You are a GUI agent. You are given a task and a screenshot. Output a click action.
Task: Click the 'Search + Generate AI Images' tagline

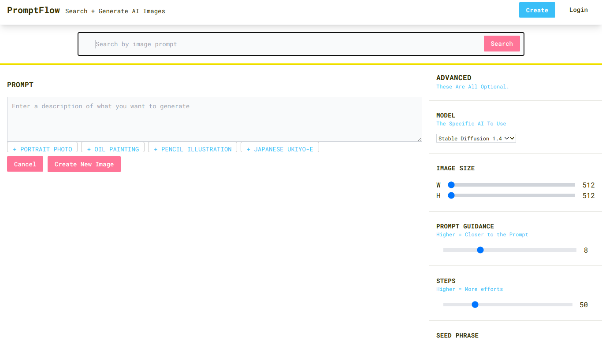[x=115, y=11]
